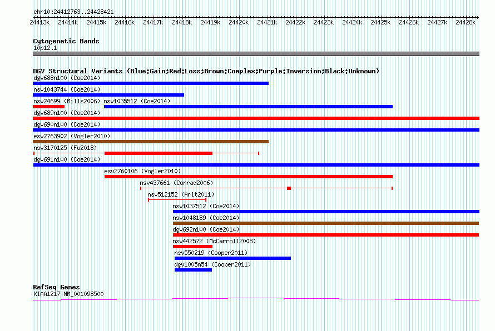
Task: Click the blue nsv1035512 (Coe2014) gain bar
Action: click(248, 107)
